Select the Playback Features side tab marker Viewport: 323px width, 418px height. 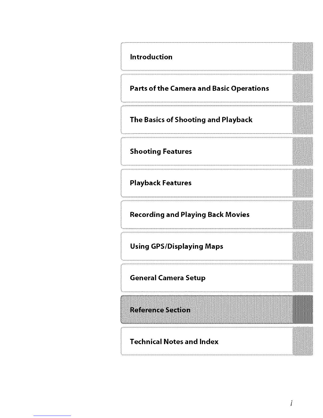[x=303, y=183]
